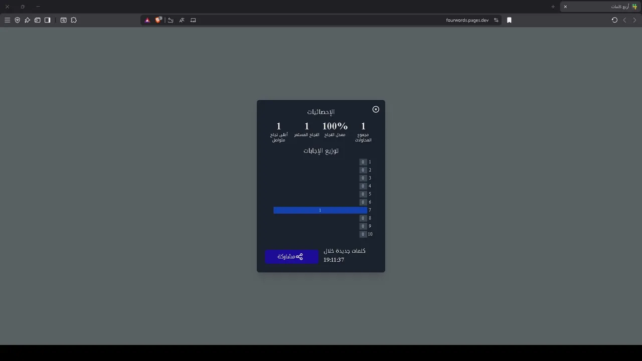The image size is (642, 361).
Task: Click the 19:11:37 countdown timer
Action: click(x=334, y=260)
